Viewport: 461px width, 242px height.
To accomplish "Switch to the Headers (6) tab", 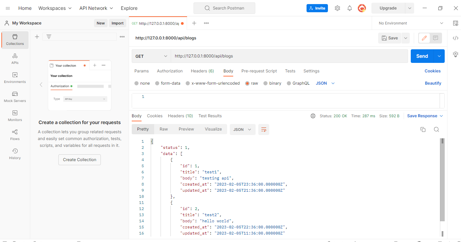I will click(202, 71).
